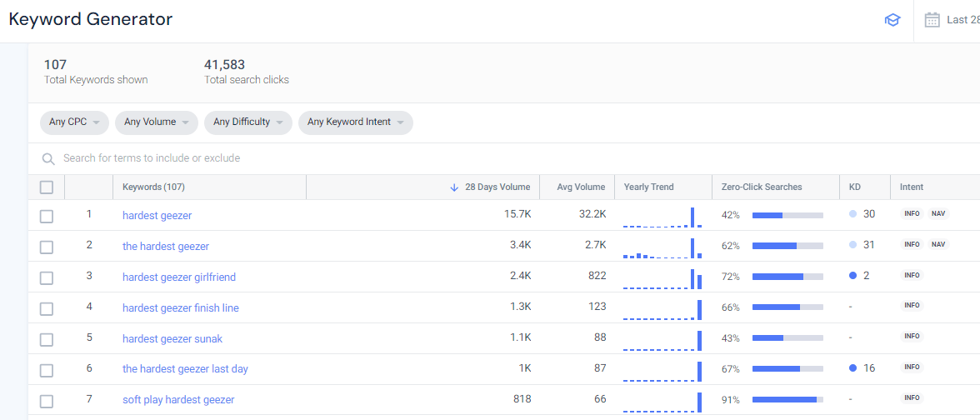
Task: Click the search magnifier icon
Action: click(x=48, y=158)
